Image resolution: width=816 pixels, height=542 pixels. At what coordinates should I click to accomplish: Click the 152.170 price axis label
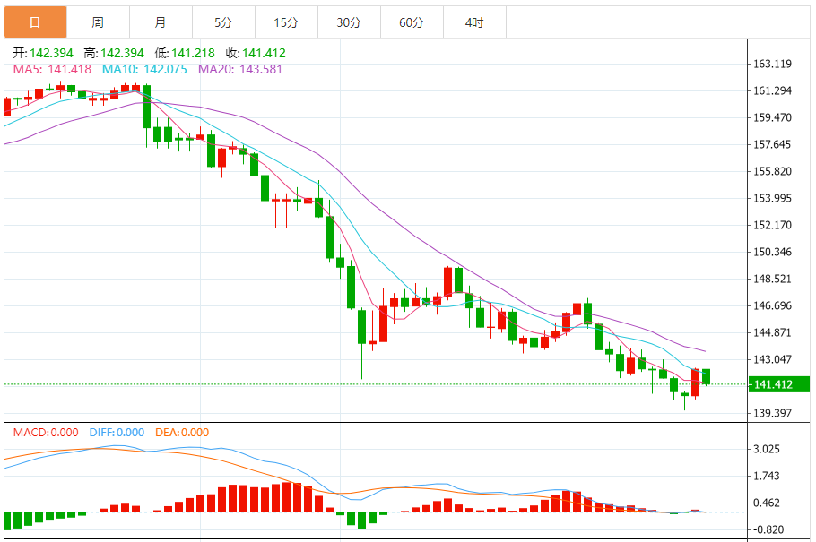(x=772, y=225)
